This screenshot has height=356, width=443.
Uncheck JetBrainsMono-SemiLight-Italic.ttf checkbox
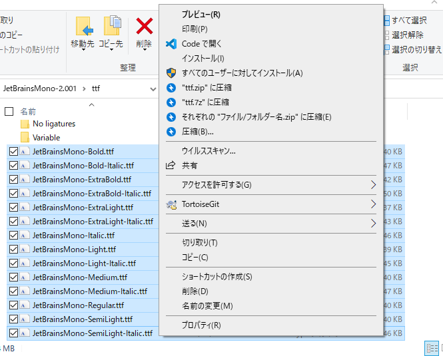[x=13, y=333]
